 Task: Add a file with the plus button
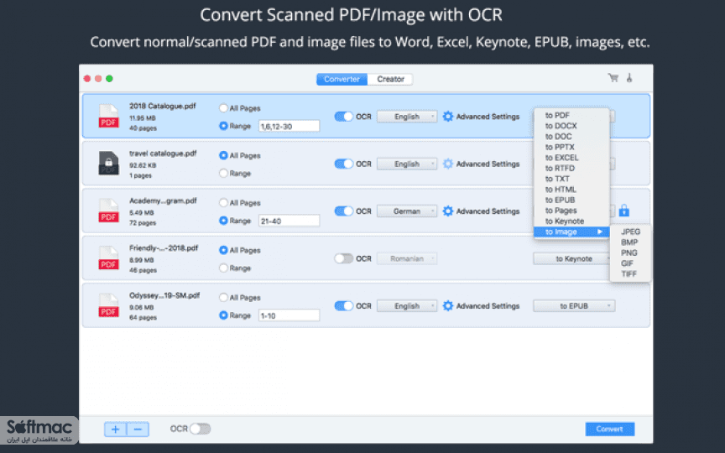[x=115, y=429]
